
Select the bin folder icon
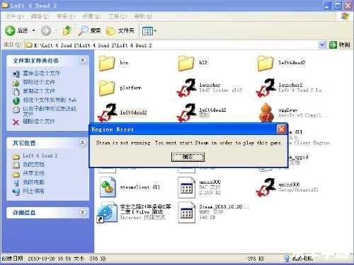(107, 63)
